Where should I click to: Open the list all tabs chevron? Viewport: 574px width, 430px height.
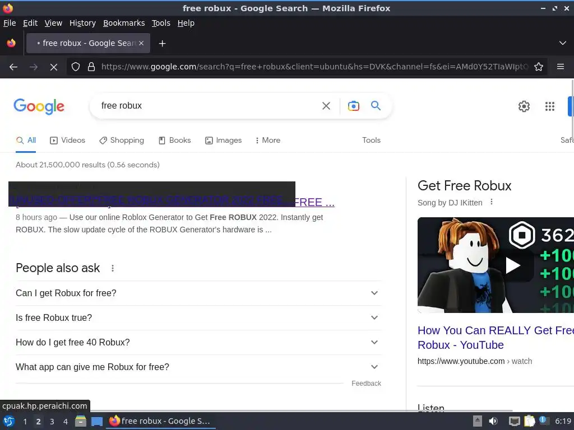tap(563, 43)
